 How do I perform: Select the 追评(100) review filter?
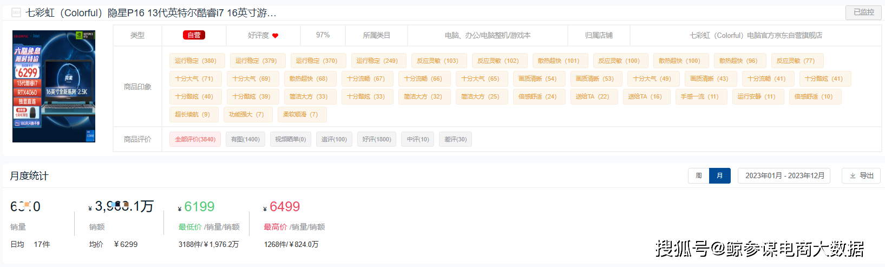tap(334, 139)
